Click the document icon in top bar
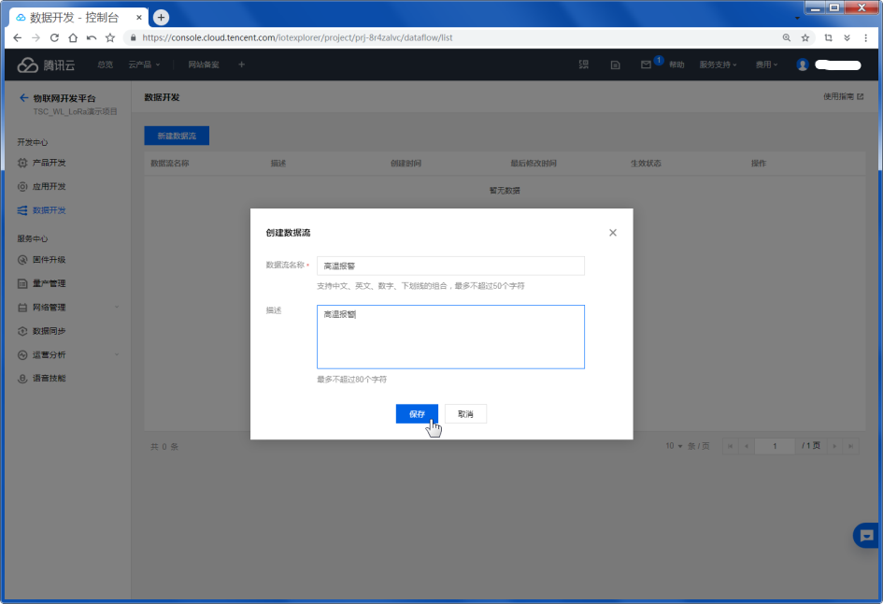The height and width of the screenshot is (604, 883). click(x=616, y=65)
